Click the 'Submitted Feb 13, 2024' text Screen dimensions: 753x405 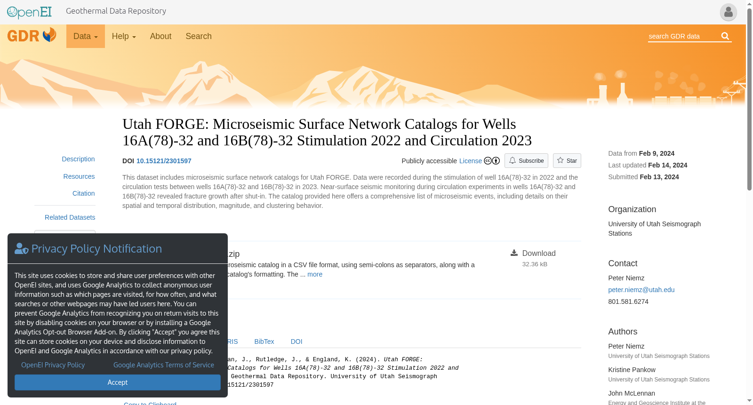coord(643,177)
